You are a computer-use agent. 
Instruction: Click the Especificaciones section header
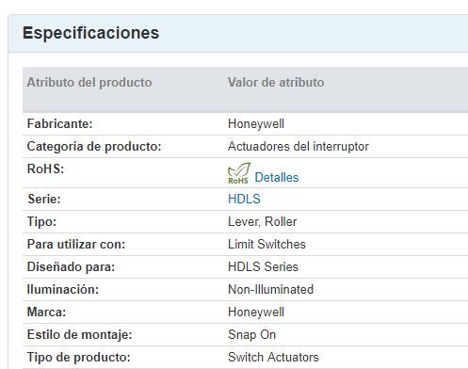coord(90,33)
